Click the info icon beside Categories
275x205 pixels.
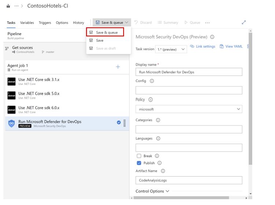[158, 120]
